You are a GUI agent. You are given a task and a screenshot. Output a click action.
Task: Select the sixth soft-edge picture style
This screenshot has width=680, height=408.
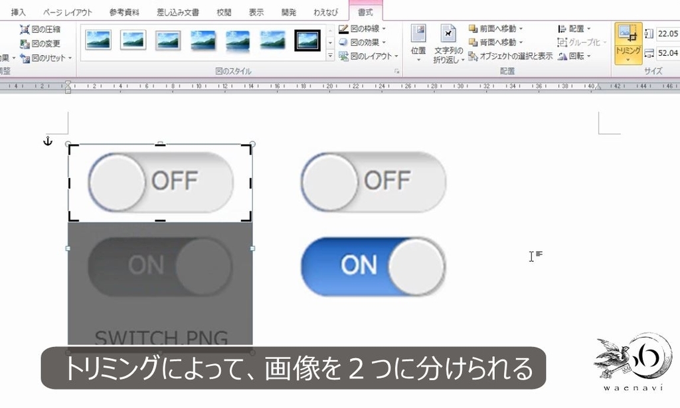[272, 40]
